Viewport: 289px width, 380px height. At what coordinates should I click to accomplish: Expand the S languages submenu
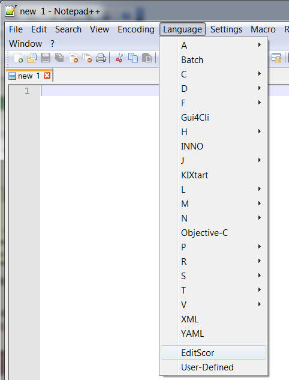pyautogui.click(x=213, y=276)
